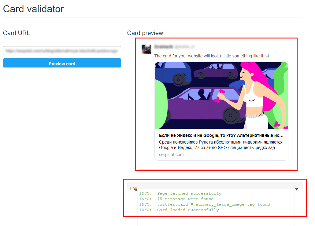Click the user avatar in card preview
Image resolution: width=315 pixels, height=226 pixels.
click(146, 49)
